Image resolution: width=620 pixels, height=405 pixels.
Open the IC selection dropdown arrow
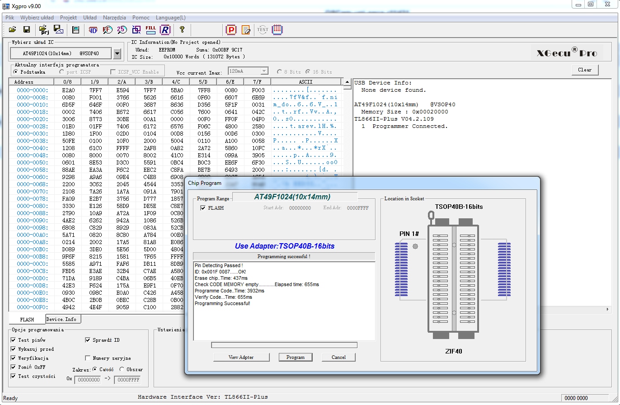pyautogui.click(x=117, y=54)
